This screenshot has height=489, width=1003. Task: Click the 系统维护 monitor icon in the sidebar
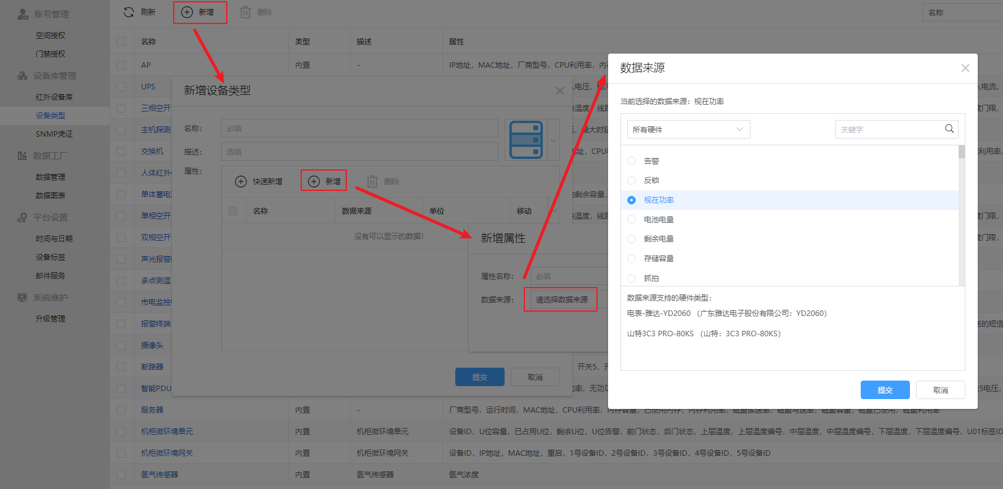(22, 297)
